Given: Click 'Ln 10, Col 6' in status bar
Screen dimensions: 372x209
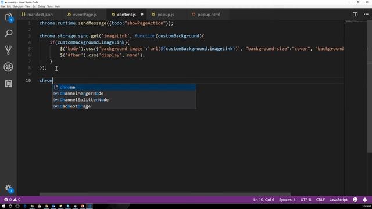Looking at the screenshot, I should point(263,200).
